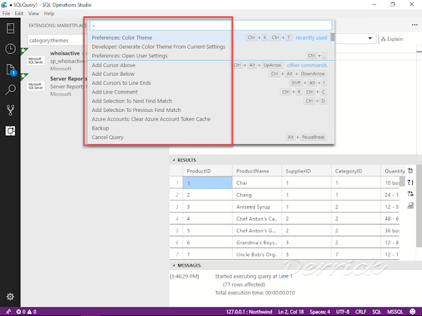Select the Backup command
Viewport: 422px width, 316px height.
209,128
